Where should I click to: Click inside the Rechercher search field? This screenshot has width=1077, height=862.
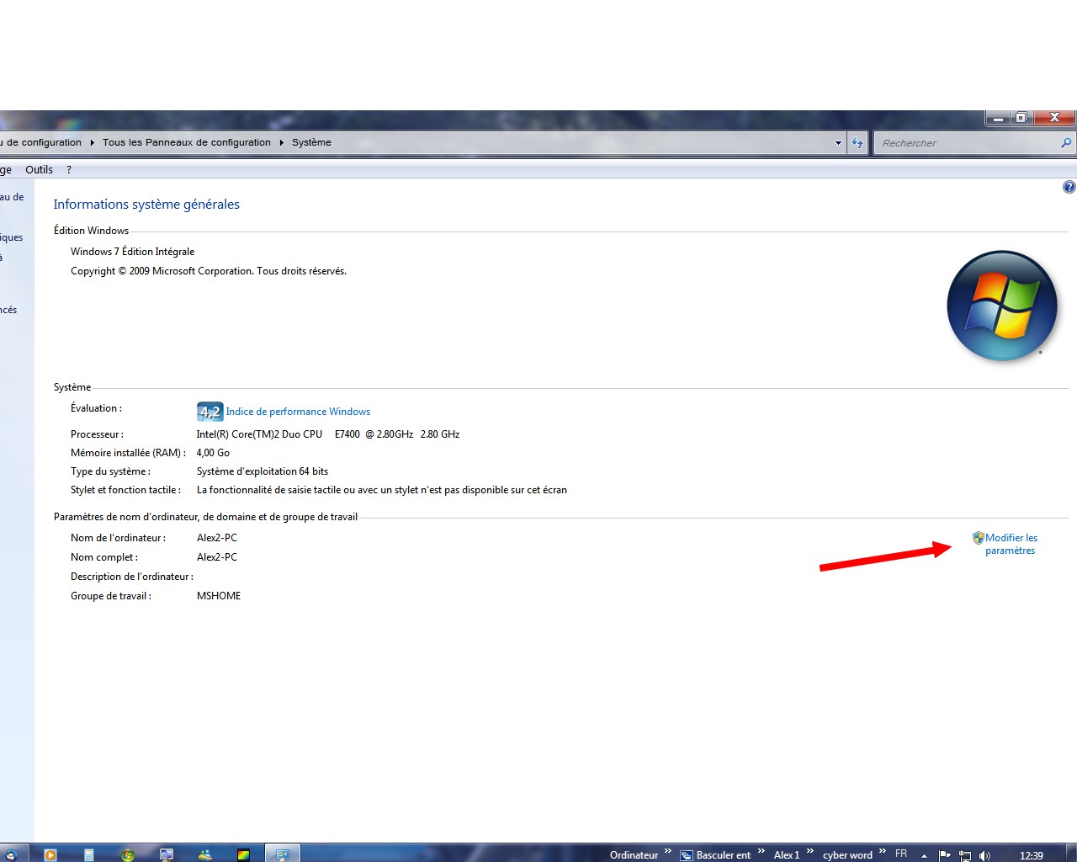click(963, 143)
